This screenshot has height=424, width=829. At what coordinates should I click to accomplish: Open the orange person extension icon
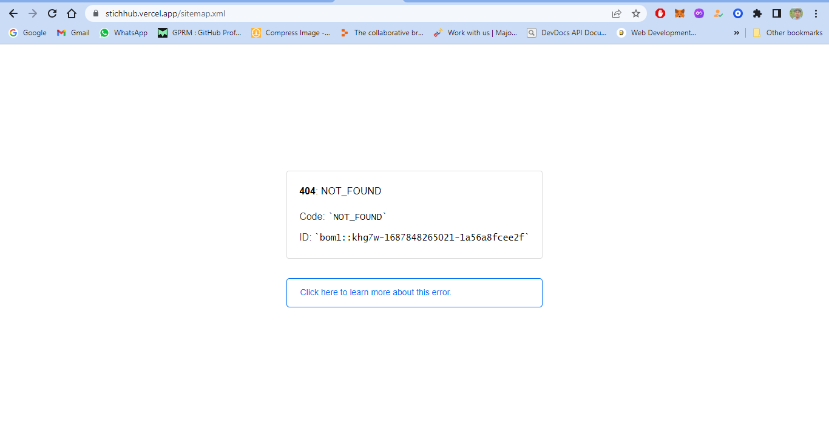[x=719, y=13]
